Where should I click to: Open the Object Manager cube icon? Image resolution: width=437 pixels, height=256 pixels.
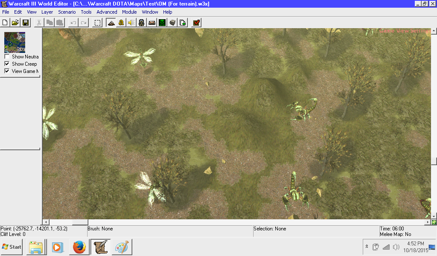pyautogui.click(x=172, y=23)
